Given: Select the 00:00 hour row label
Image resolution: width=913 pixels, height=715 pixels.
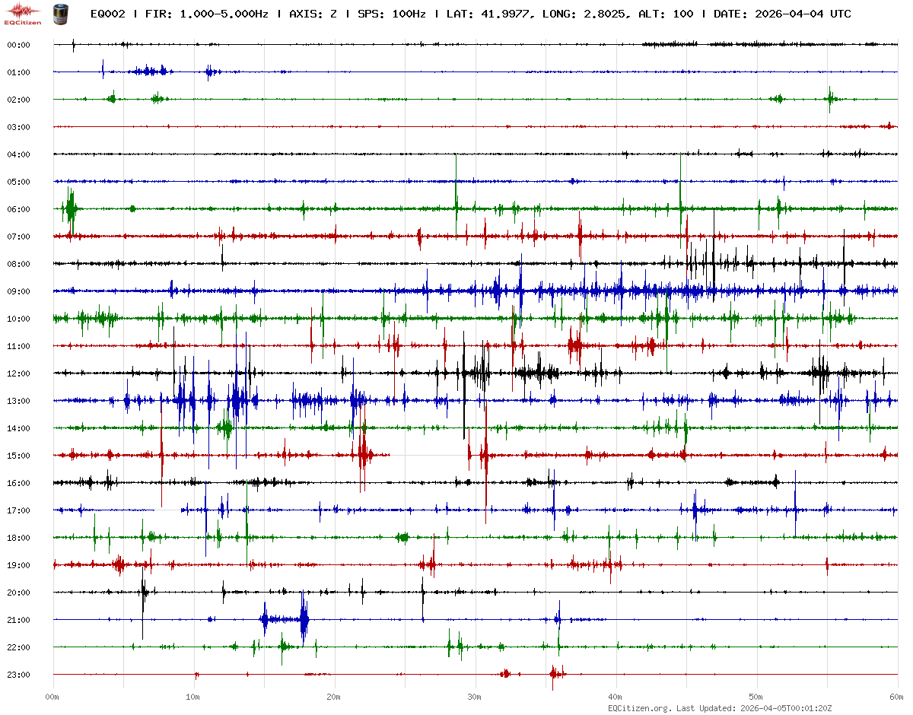Looking at the screenshot, I should pyautogui.click(x=18, y=46).
